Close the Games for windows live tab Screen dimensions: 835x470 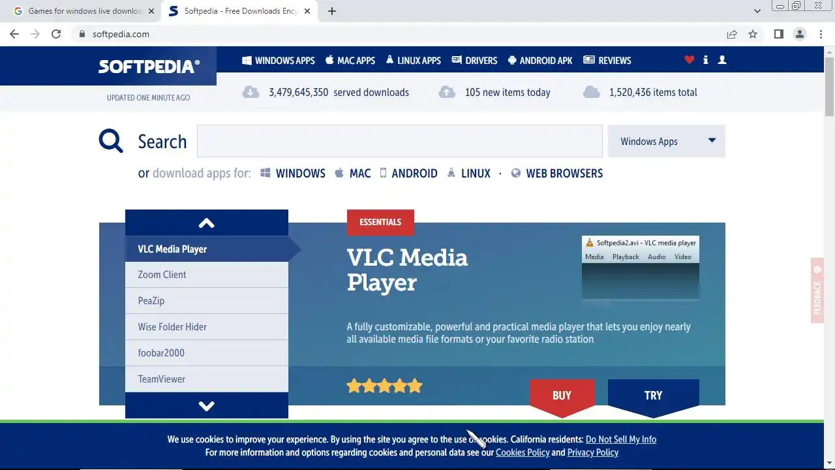[x=151, y=11]
